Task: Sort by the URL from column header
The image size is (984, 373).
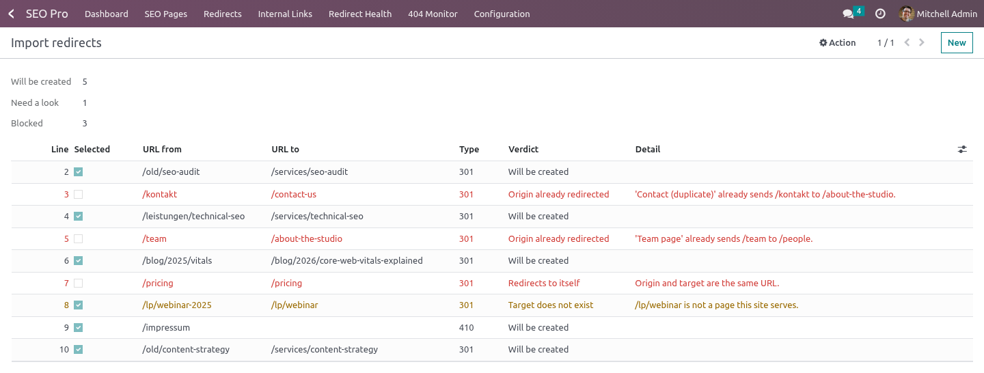Action: pyautogui.click(x=162, y=149)
